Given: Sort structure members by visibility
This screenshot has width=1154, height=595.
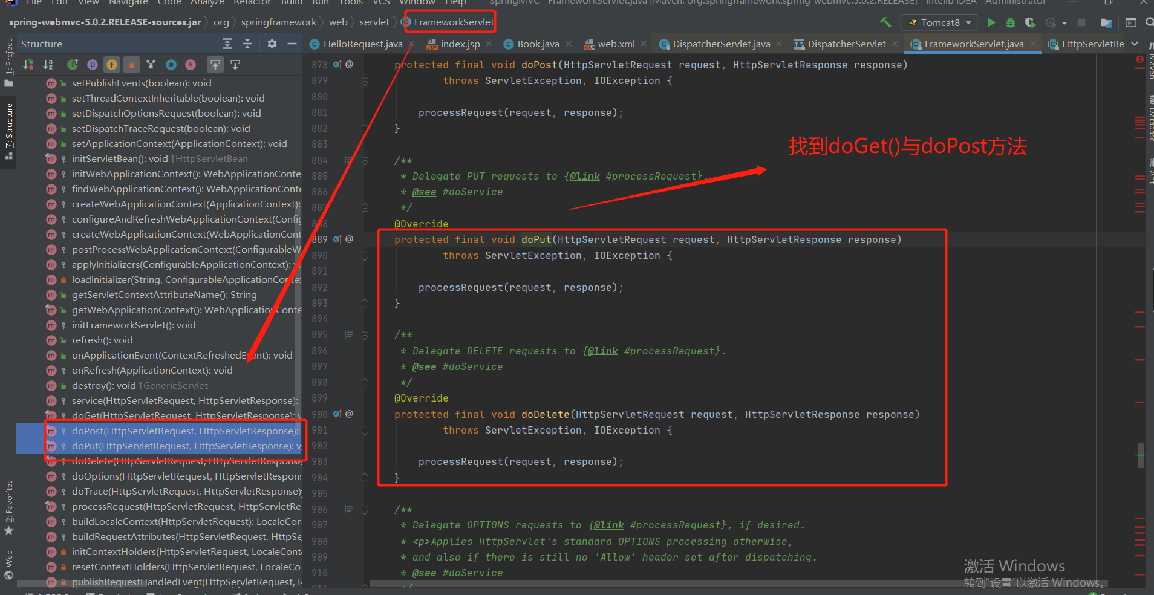Looking at the screenshot, I should (x=28, y=64).
